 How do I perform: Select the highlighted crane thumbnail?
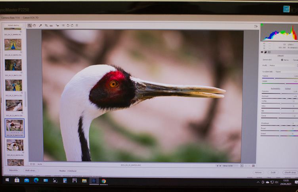[15, 125]
